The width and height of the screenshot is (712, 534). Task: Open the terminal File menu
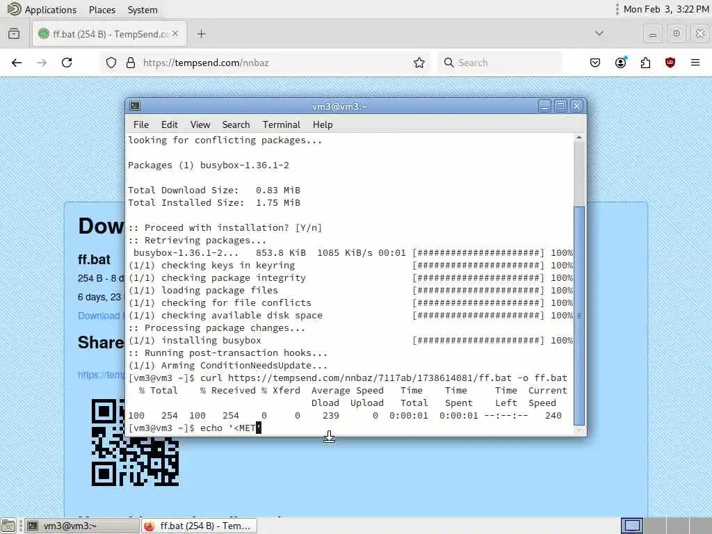[140, 124]
